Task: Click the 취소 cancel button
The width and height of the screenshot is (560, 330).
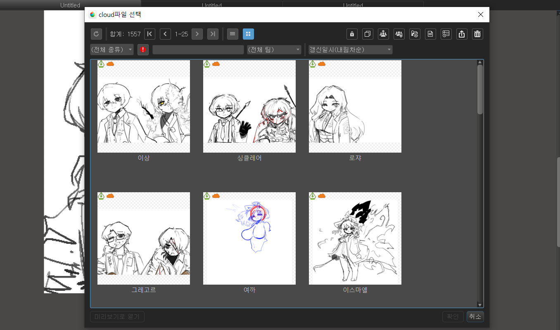Action: (x=475, y=316)
